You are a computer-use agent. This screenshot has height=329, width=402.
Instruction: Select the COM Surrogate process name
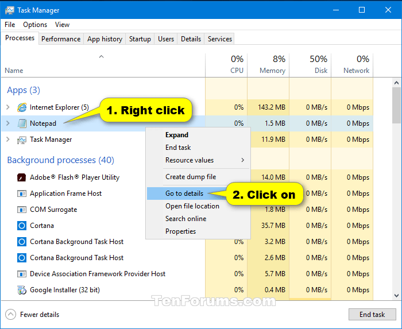click(x=53, y=210)
